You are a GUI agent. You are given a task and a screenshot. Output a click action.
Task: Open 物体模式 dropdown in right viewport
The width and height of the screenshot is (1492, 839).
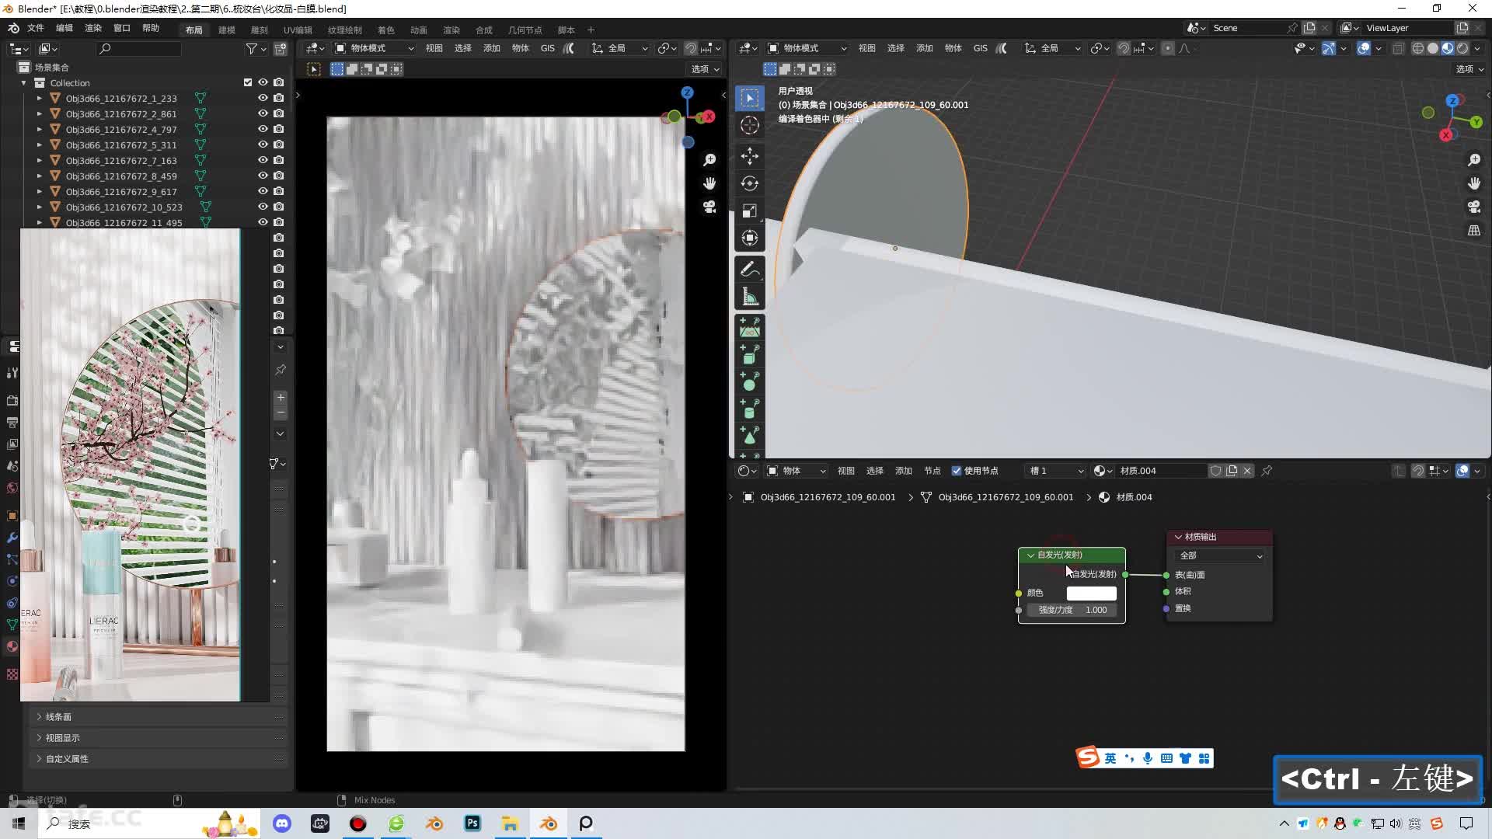pyautogui.click(x=807, y=48)
